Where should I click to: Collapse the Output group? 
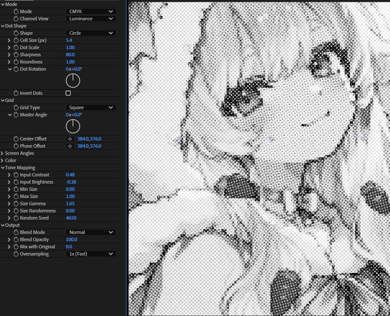3,225
